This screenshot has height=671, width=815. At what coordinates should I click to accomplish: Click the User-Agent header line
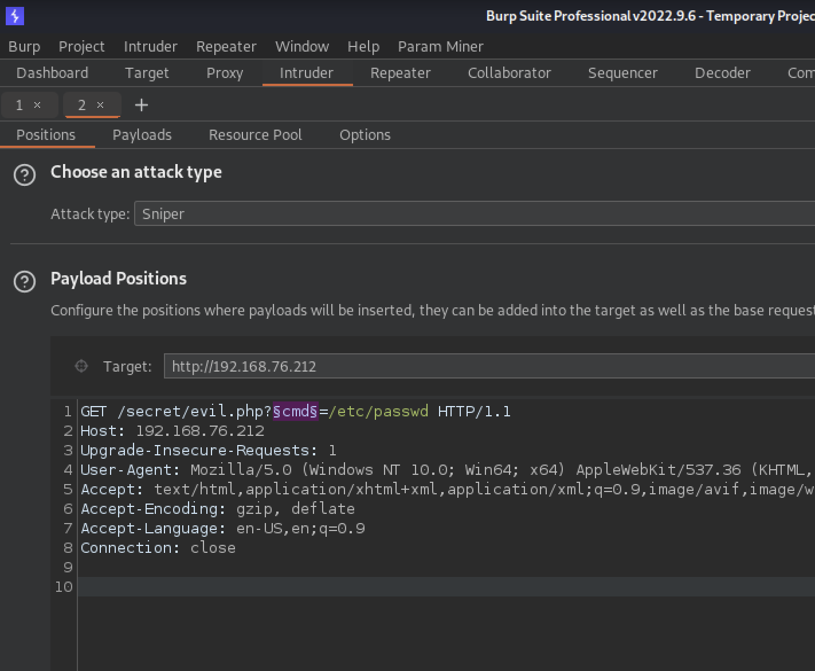pos(448,470)
